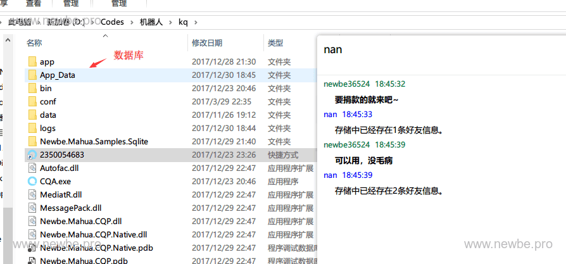Click date 2017/3/29 22:35 of conf
Viewport: 566px width, 264px height.
(222, 102)
